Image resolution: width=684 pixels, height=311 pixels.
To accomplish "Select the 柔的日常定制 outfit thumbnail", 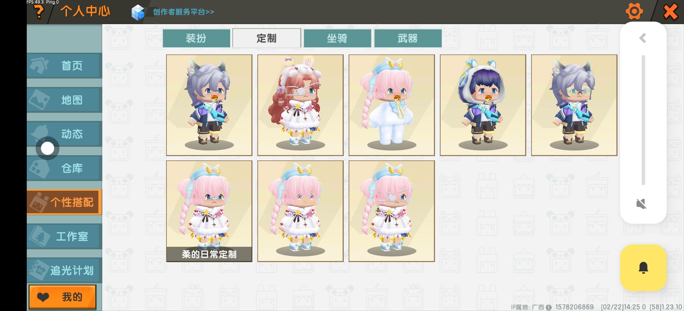I will click(x=209, y=211).
